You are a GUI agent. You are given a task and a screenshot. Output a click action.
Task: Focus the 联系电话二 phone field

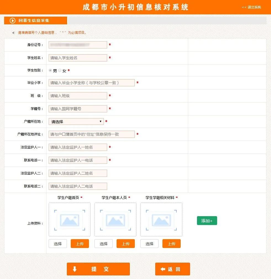[x=78, y=186]
